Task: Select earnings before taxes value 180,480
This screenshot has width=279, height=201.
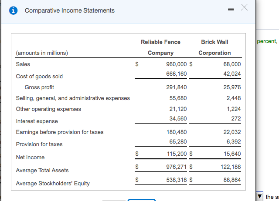Action: (x=177, y=132)
